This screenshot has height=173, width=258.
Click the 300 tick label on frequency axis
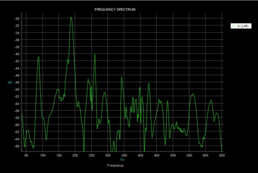pyautogui.click(x=108, y=155)
